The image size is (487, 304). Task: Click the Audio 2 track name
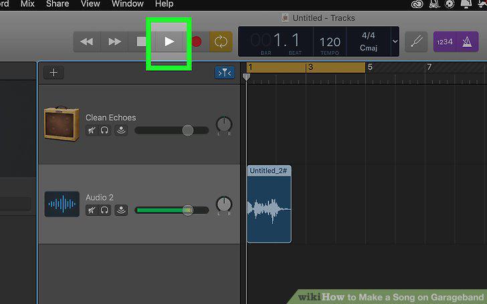click(x=100, y=198)
